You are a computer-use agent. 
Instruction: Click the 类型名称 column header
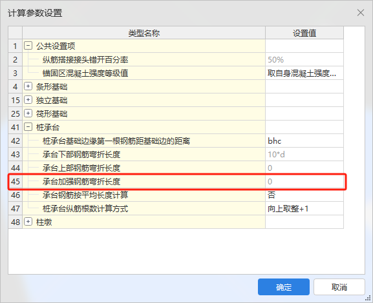tap(144, 33)
